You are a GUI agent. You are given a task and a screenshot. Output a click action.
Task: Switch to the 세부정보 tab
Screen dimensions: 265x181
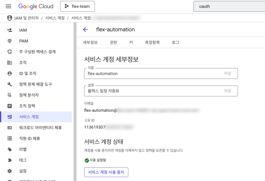point(90,42)
